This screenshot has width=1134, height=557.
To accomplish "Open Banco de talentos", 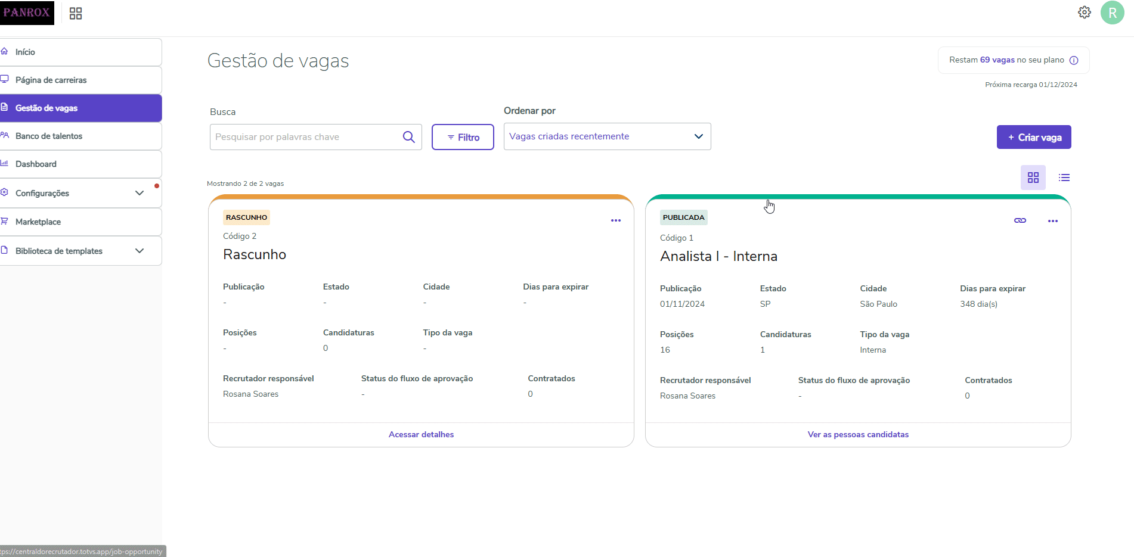I will 80,136.
